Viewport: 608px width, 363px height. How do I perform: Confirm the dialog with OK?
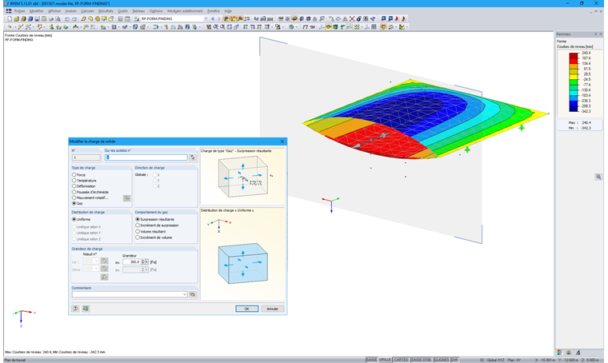[246, 309]
